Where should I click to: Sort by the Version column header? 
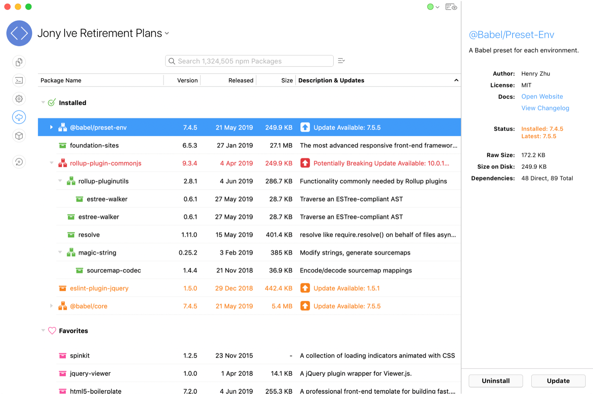point(182,80)
